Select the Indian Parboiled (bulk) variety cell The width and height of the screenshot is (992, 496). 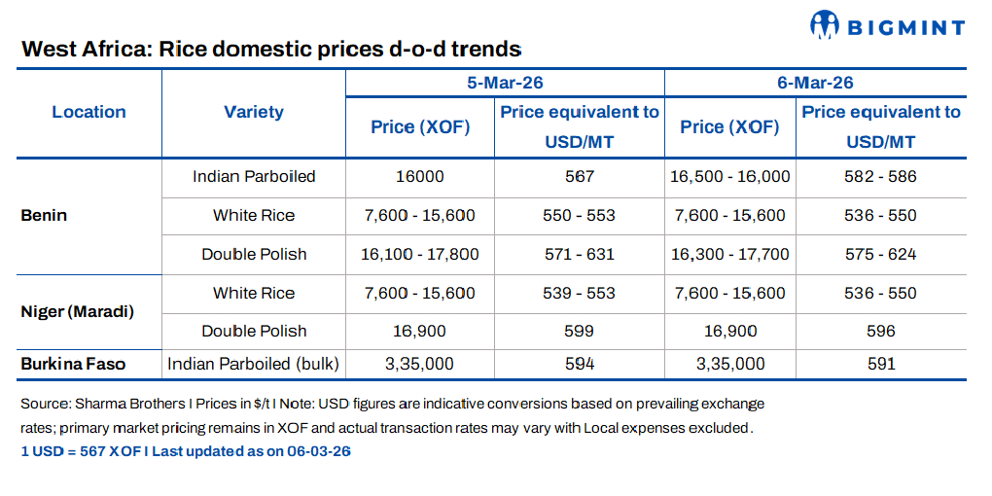coord(254,364)
